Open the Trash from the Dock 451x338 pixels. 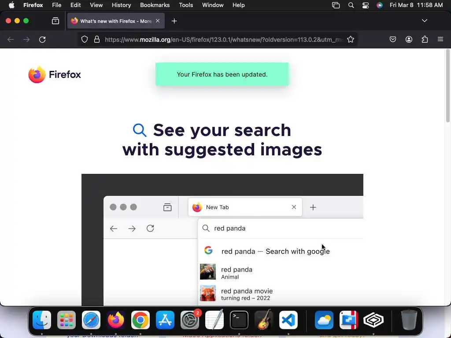pyautogui.click(x=409, y=320)
